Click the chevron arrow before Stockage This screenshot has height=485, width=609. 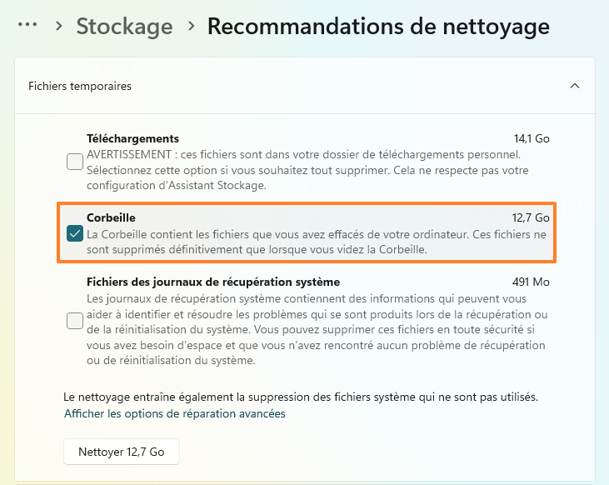point(58,26)
